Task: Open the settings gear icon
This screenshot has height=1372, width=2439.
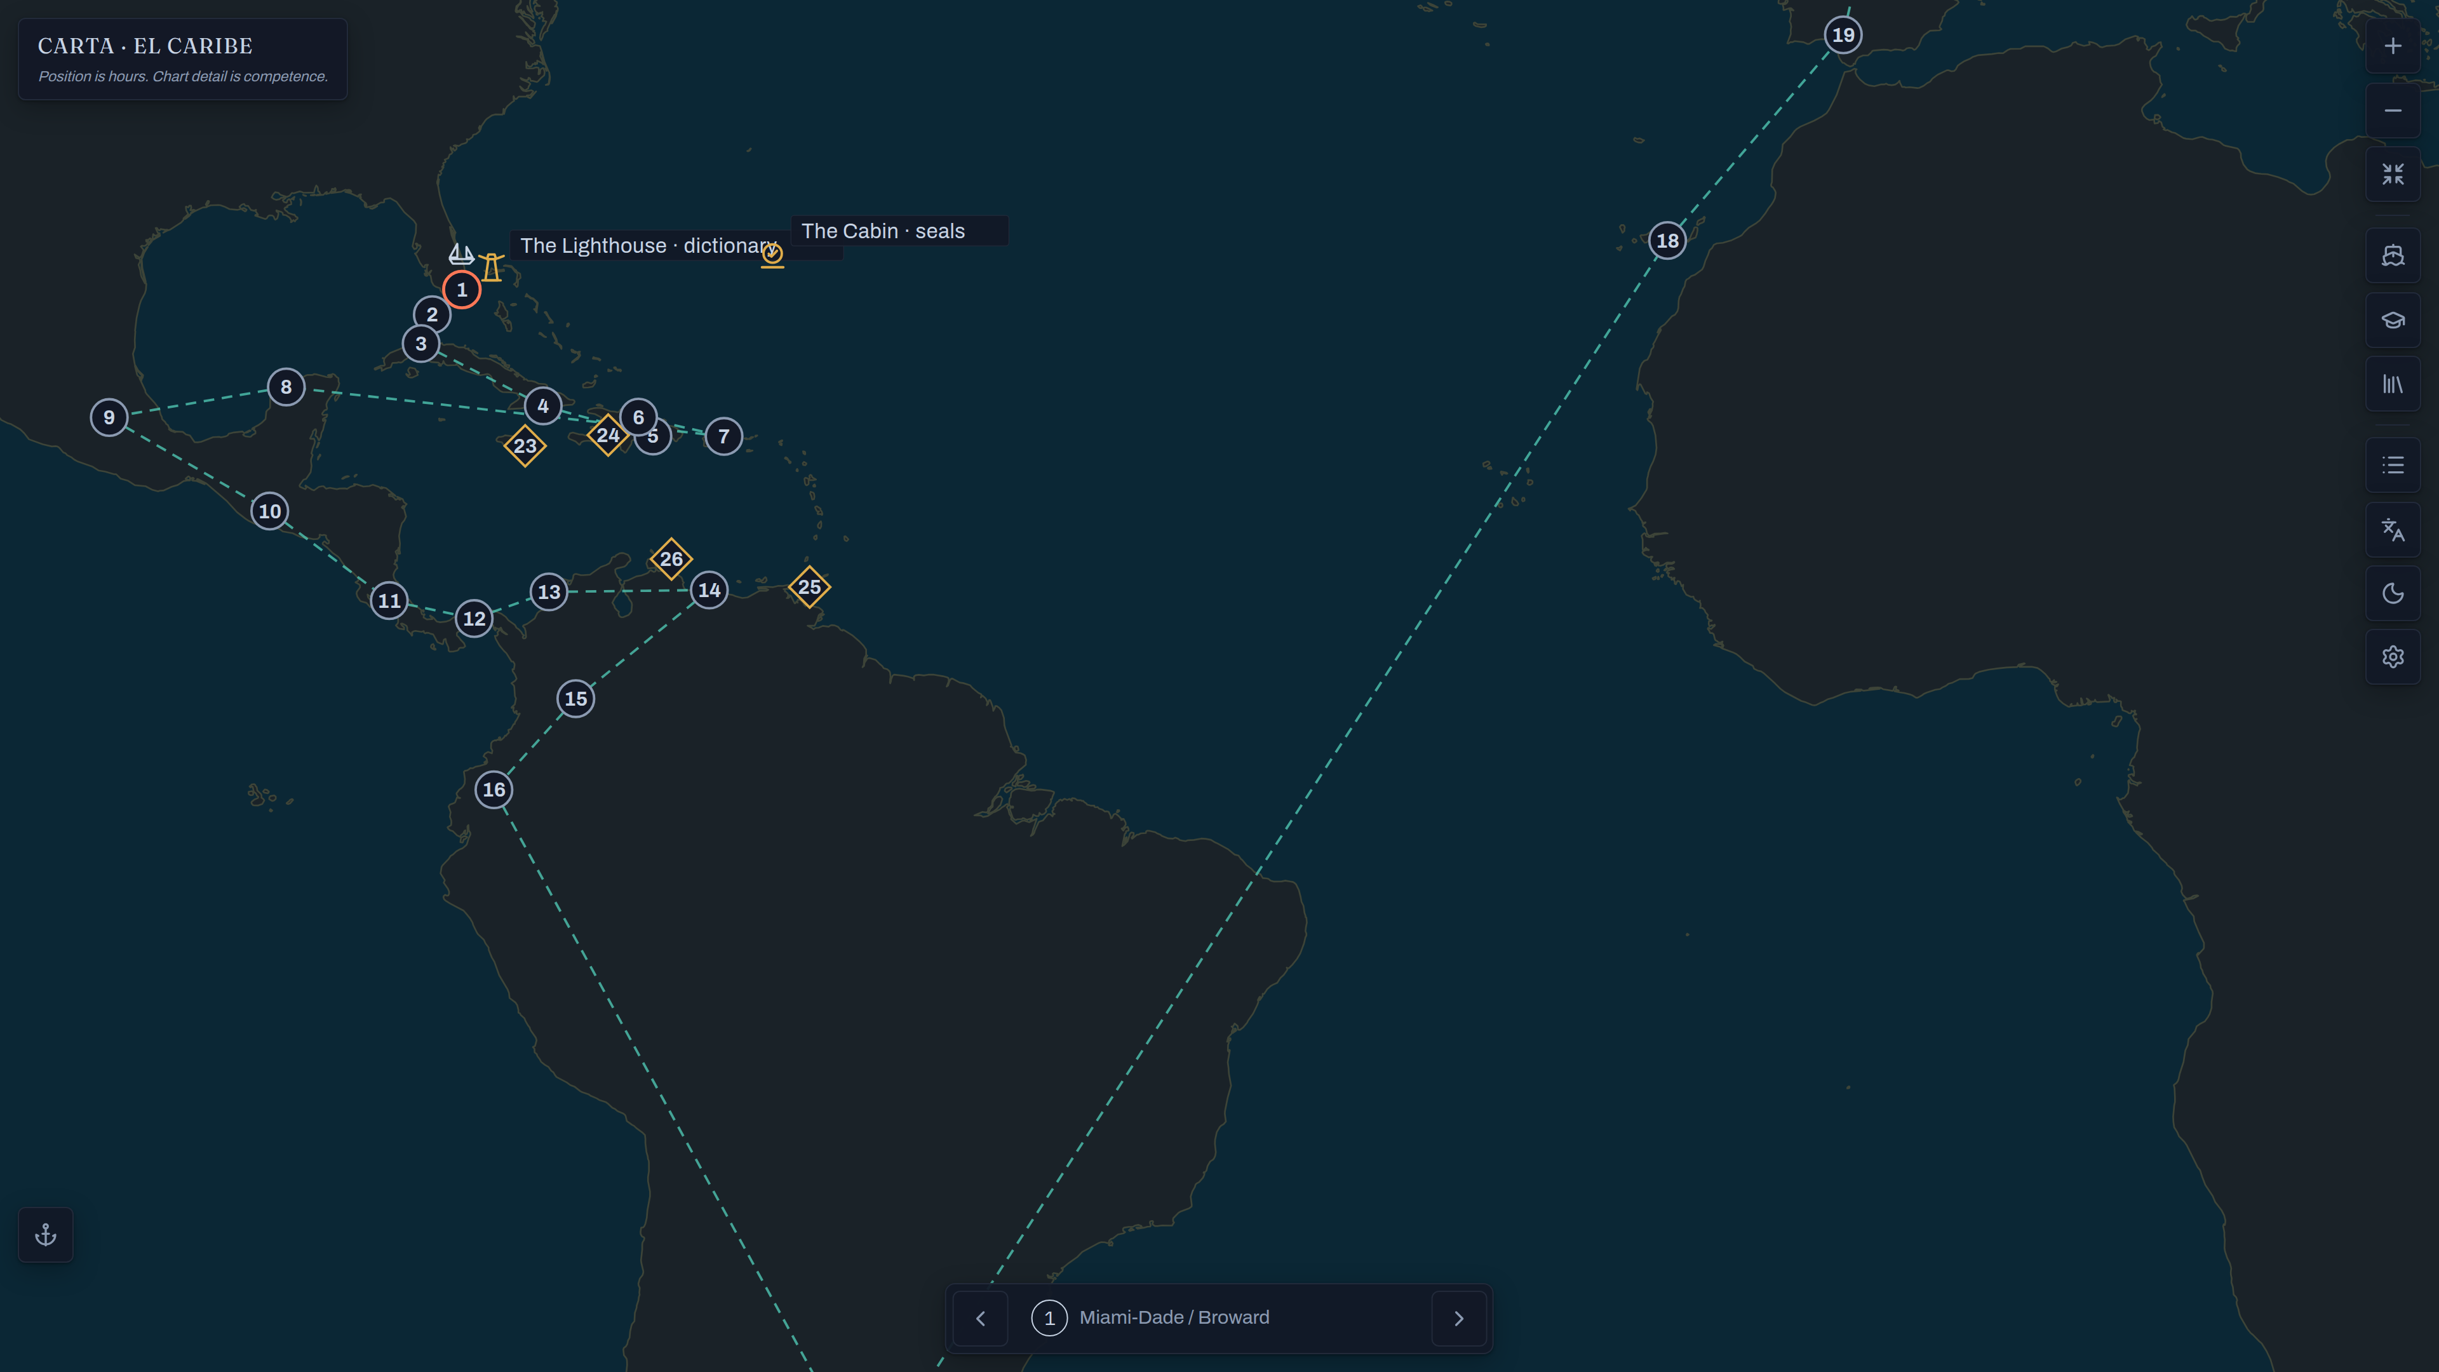Action: (2393, 657)
